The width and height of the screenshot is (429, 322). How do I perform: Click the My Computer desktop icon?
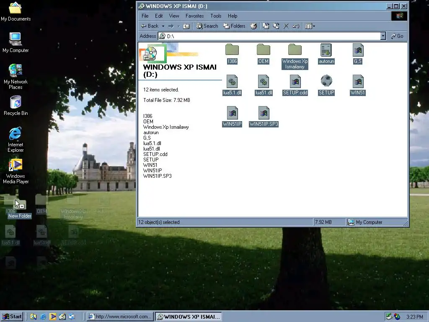coord(16,43)
